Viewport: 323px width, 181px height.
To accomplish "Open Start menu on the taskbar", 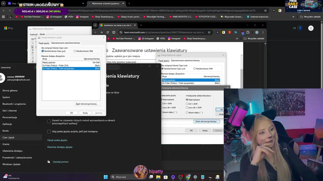I will 106,177.
